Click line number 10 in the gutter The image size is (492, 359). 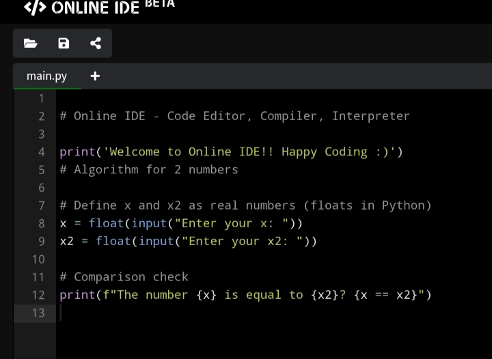pos(38,259)
